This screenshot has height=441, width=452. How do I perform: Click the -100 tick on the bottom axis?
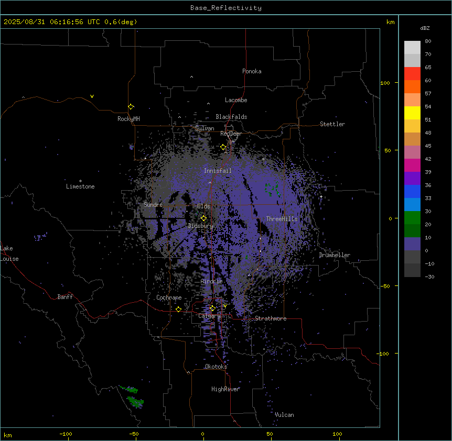66,434
